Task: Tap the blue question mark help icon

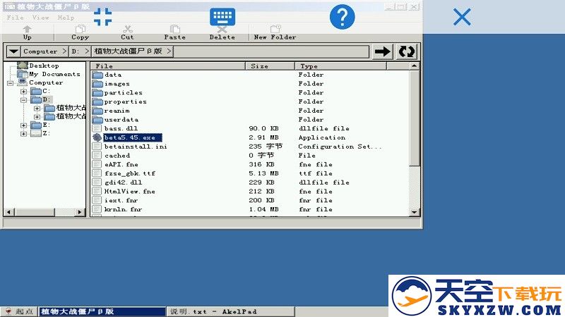Action: click(x=342, y=17)
